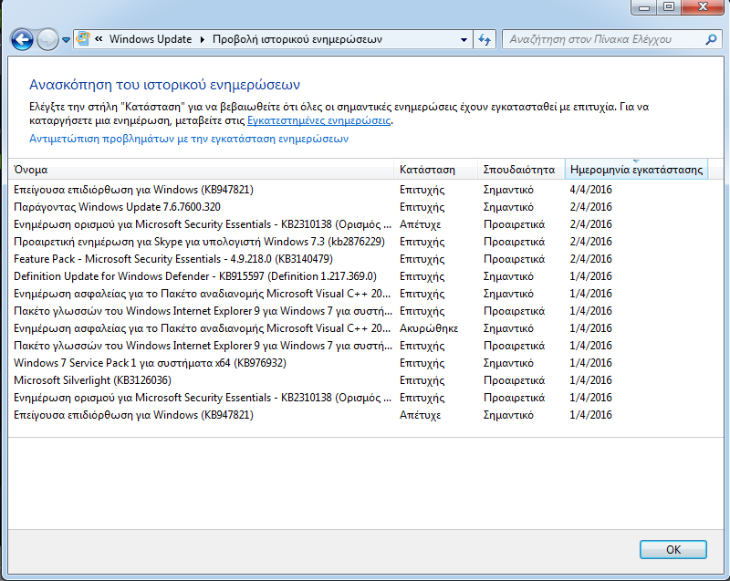
Task: Select the Definition Update for Windows Defender row
Action: pos(195,276)
